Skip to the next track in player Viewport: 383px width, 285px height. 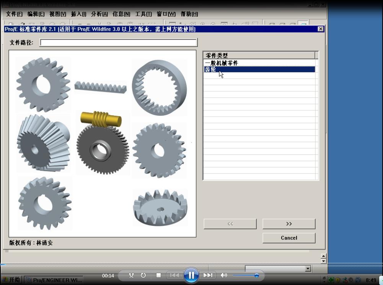pos(208,275)
